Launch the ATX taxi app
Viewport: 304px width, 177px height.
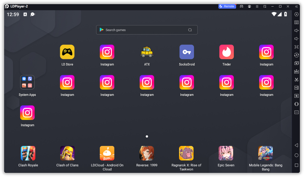[147, 52]
